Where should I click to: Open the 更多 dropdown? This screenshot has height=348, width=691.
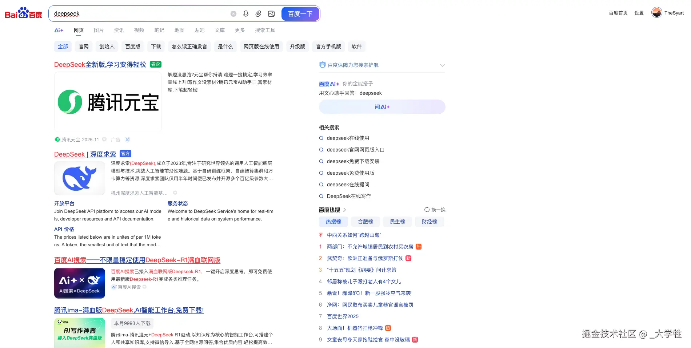[239, 30]
